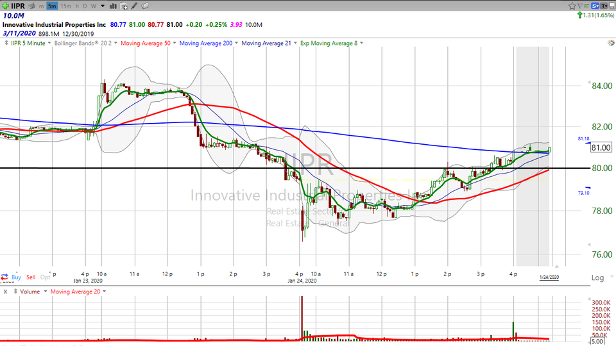The image size is (616, 346).
Task: Click the 300.0K volume axis label
Action: tap(601, 302)
